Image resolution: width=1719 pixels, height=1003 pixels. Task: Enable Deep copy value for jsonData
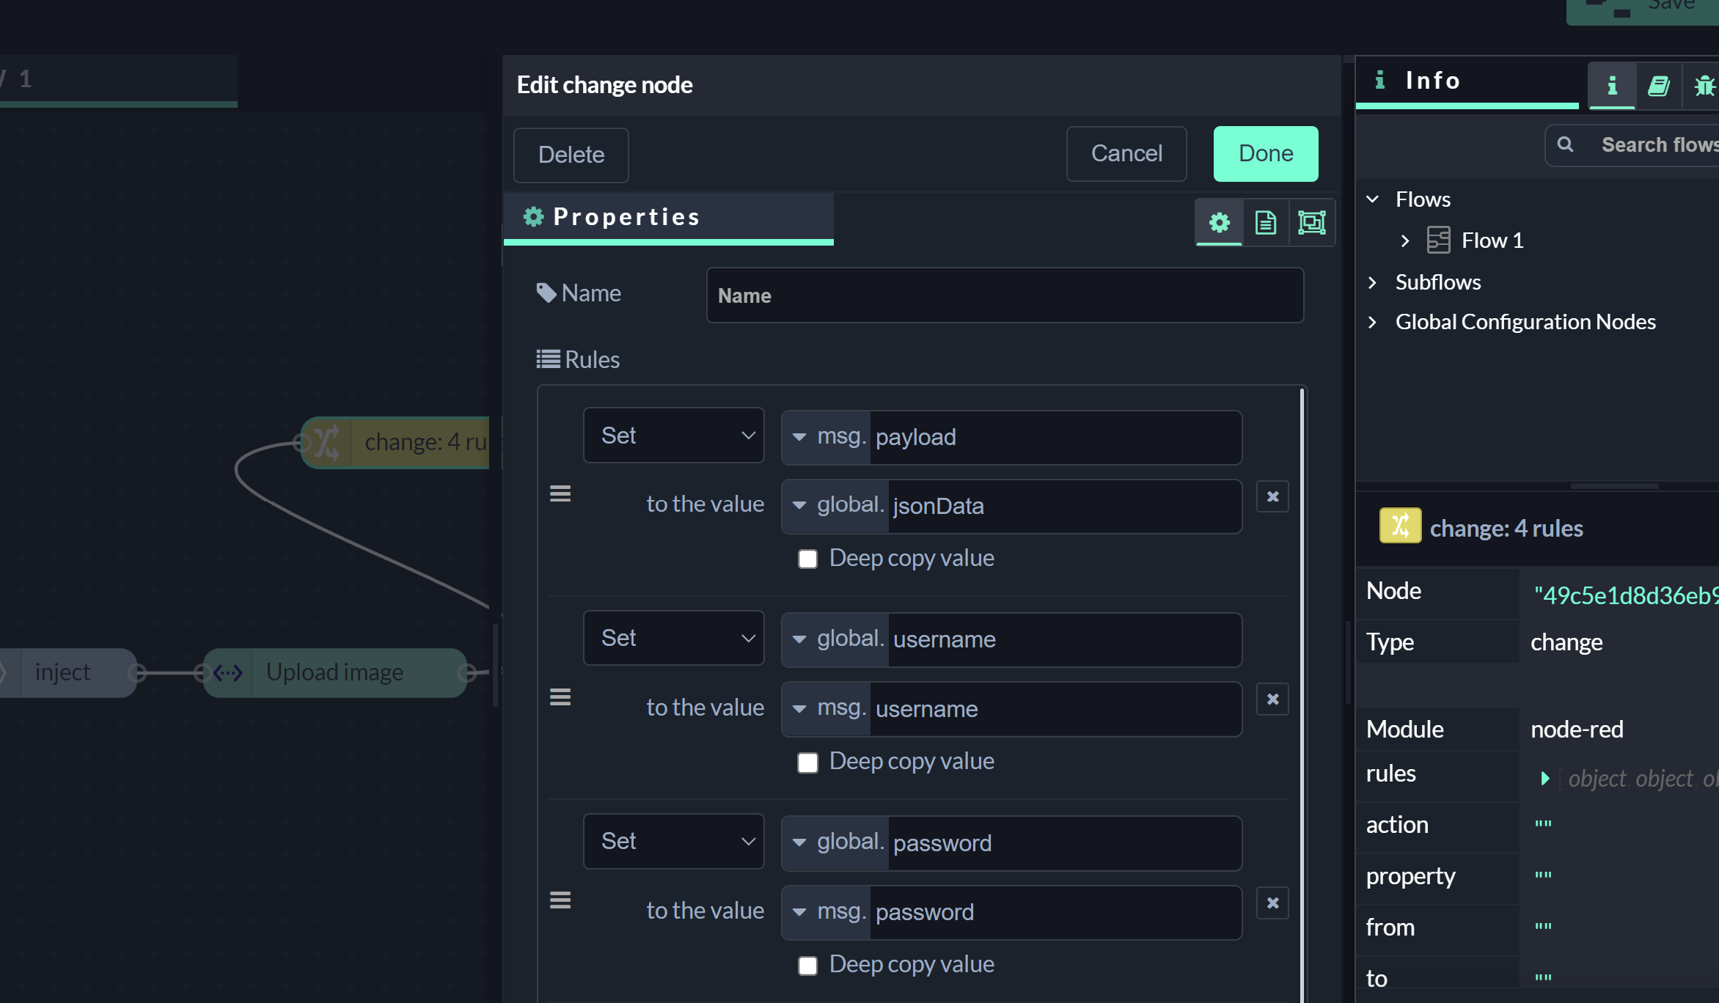coord(807,559)
